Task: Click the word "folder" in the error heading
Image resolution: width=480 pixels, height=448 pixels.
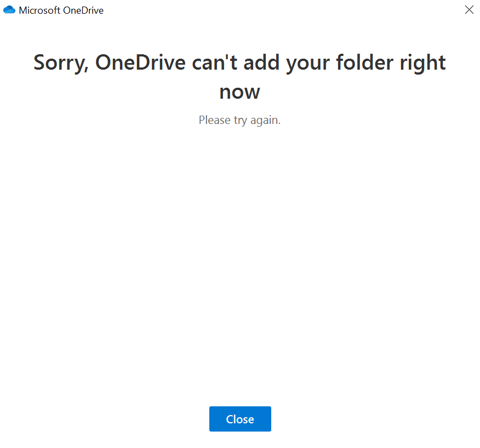Action: coord(364,63)
